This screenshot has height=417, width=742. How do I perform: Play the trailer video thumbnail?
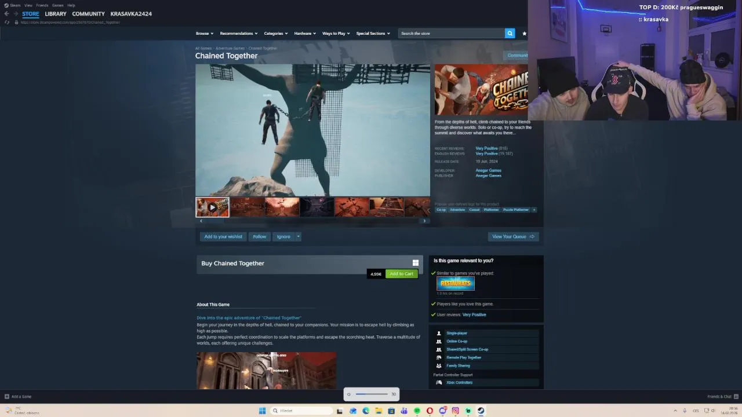(x=212, y=207)
